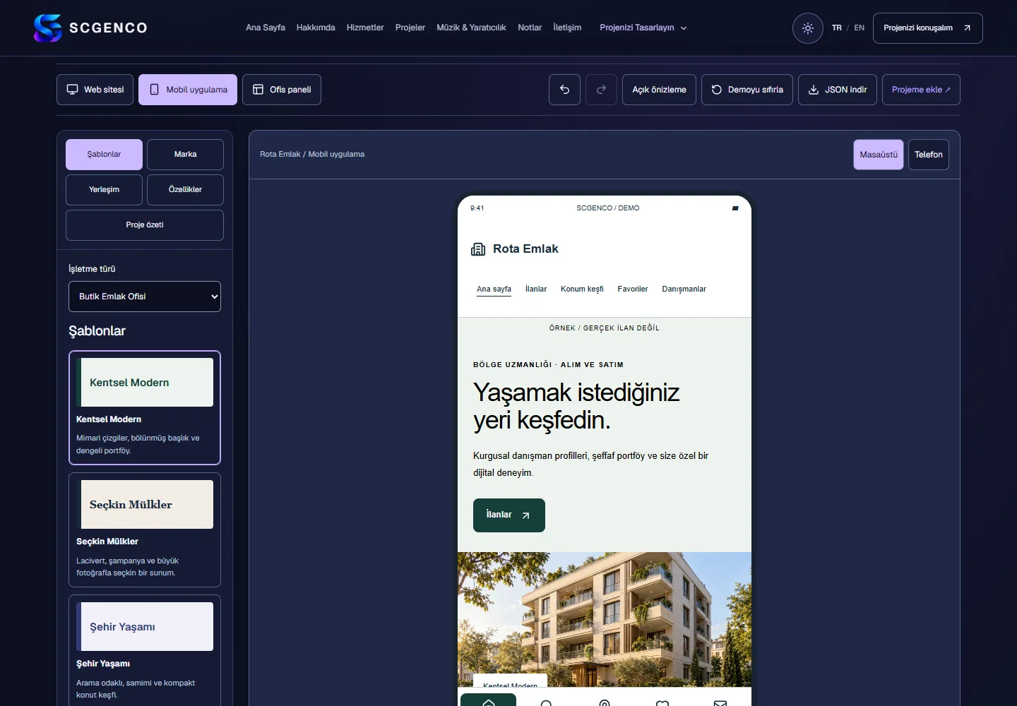1017x706 pixels.
Task: Switch to the Mobil uygulama tab
Action: tap(188, 90)
